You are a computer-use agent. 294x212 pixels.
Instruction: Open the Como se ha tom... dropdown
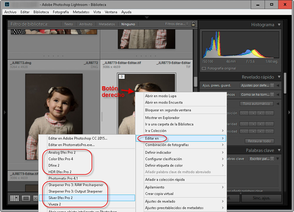click(x=257, y=95)
